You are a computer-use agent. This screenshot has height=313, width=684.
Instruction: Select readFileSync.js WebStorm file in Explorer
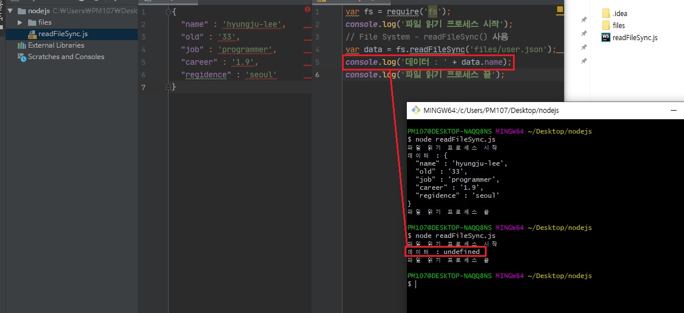click(x=635, y=38)
